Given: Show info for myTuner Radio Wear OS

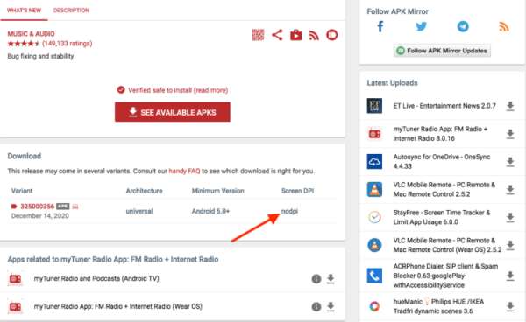Looking at the screenshot, I should pyautogui.click(x=316, y=306).
